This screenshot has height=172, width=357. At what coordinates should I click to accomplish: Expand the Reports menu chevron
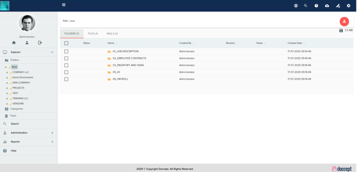pos(52,142)
